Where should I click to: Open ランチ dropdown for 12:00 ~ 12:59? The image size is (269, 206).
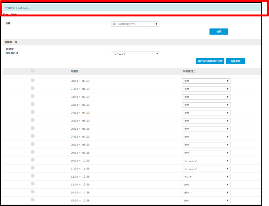click(x=206, y=177)
